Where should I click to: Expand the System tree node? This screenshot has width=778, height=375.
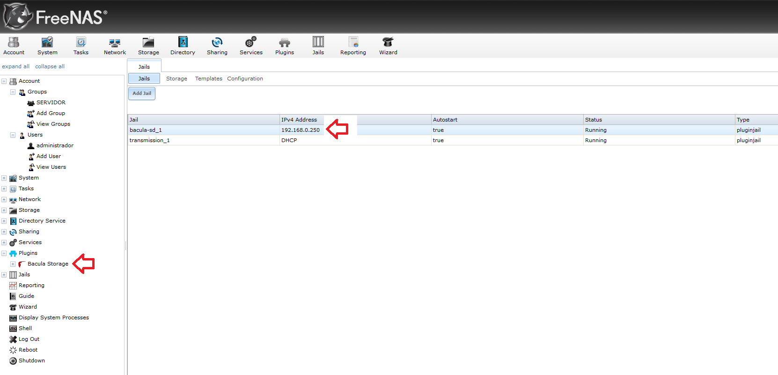point(4,178)
